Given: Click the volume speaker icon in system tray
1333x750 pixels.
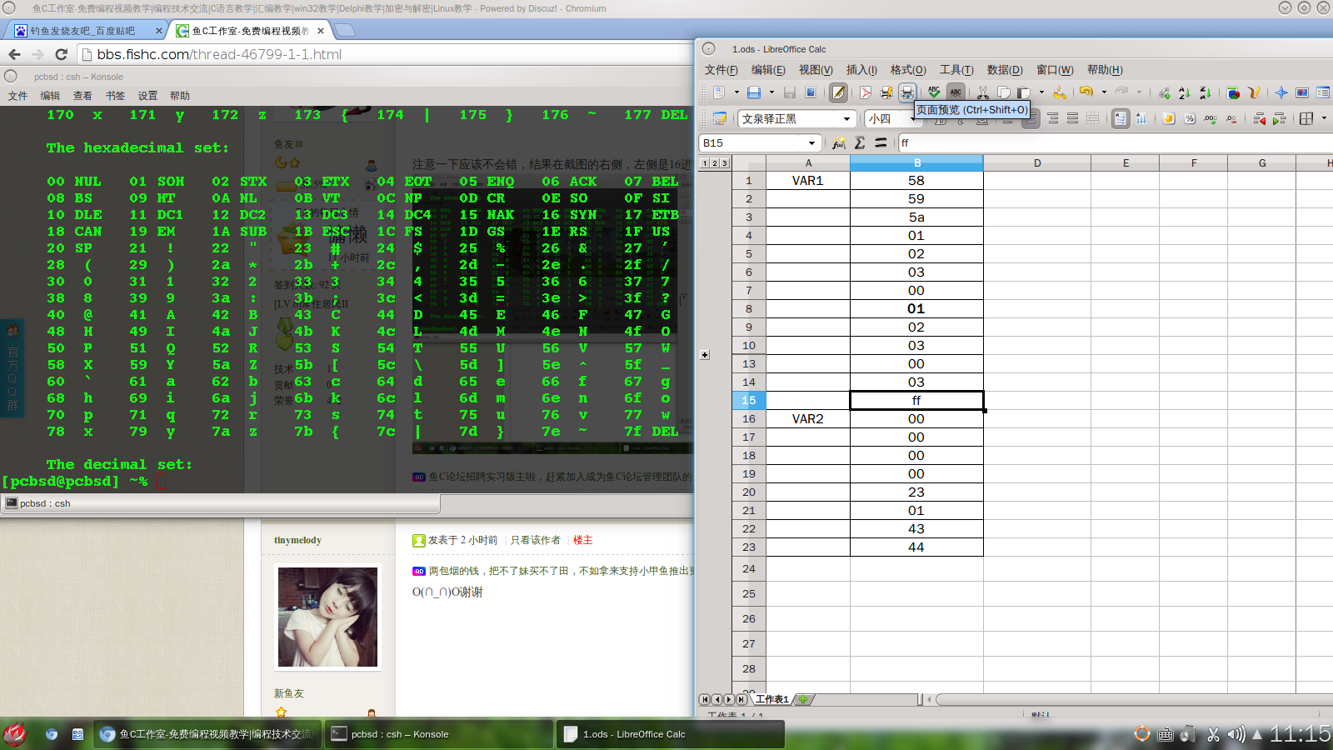Looking at the screenshot, I should [x=1236, y=734].
